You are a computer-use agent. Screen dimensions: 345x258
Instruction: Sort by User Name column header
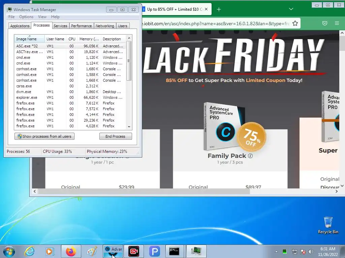[56, 39]
